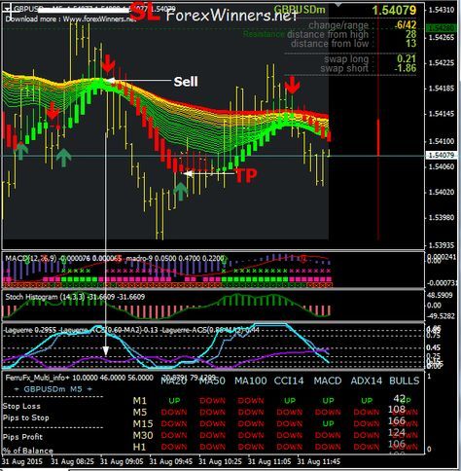
Task: Click the '% of Balance' label
Action: click(x=27, y=451)
